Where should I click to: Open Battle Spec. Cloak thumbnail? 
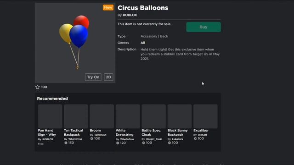click(x=153, y=116)
